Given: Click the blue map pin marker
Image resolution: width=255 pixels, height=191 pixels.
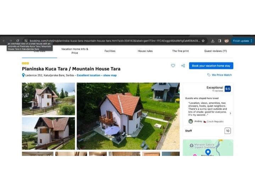Looking at the screenshot, I should pyautogui.click(x=208, y=152).
